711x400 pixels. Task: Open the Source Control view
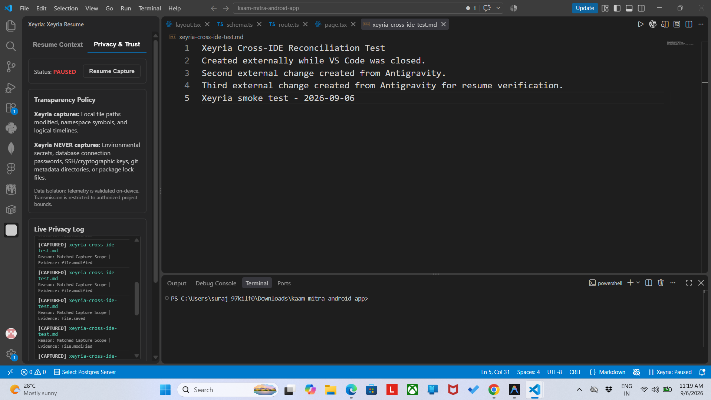11,67
